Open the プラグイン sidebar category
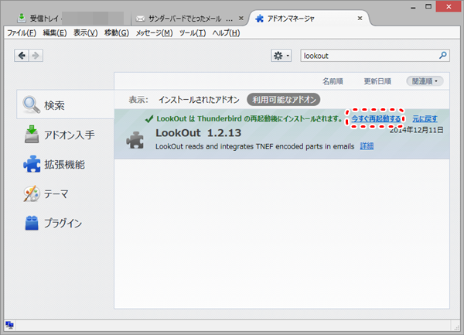Image resolution: width=464 pixels, height=335 pixels. [x=66, y=223]
